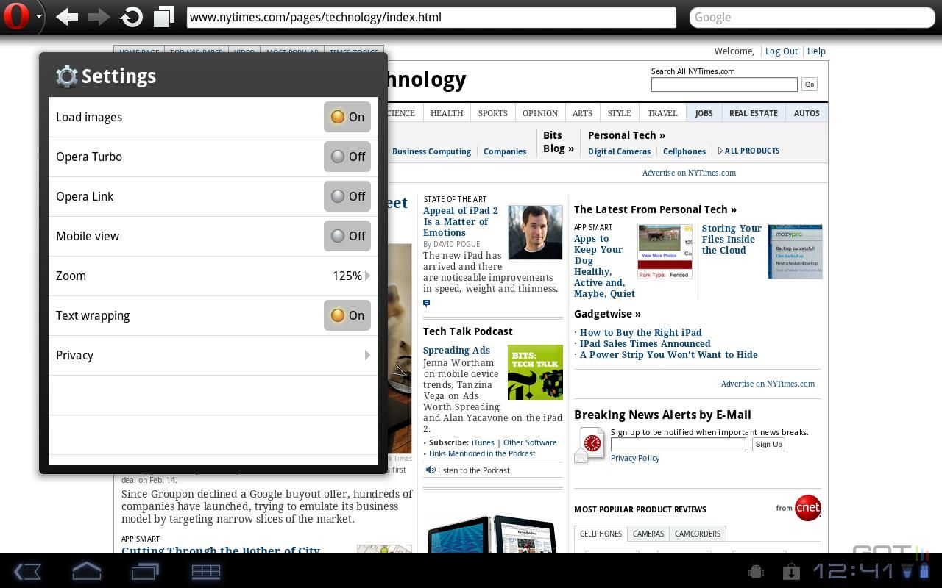942x588 pixels.
Task: Open Storing Your Files Inside the Cloud
Action: click(732, 239)
